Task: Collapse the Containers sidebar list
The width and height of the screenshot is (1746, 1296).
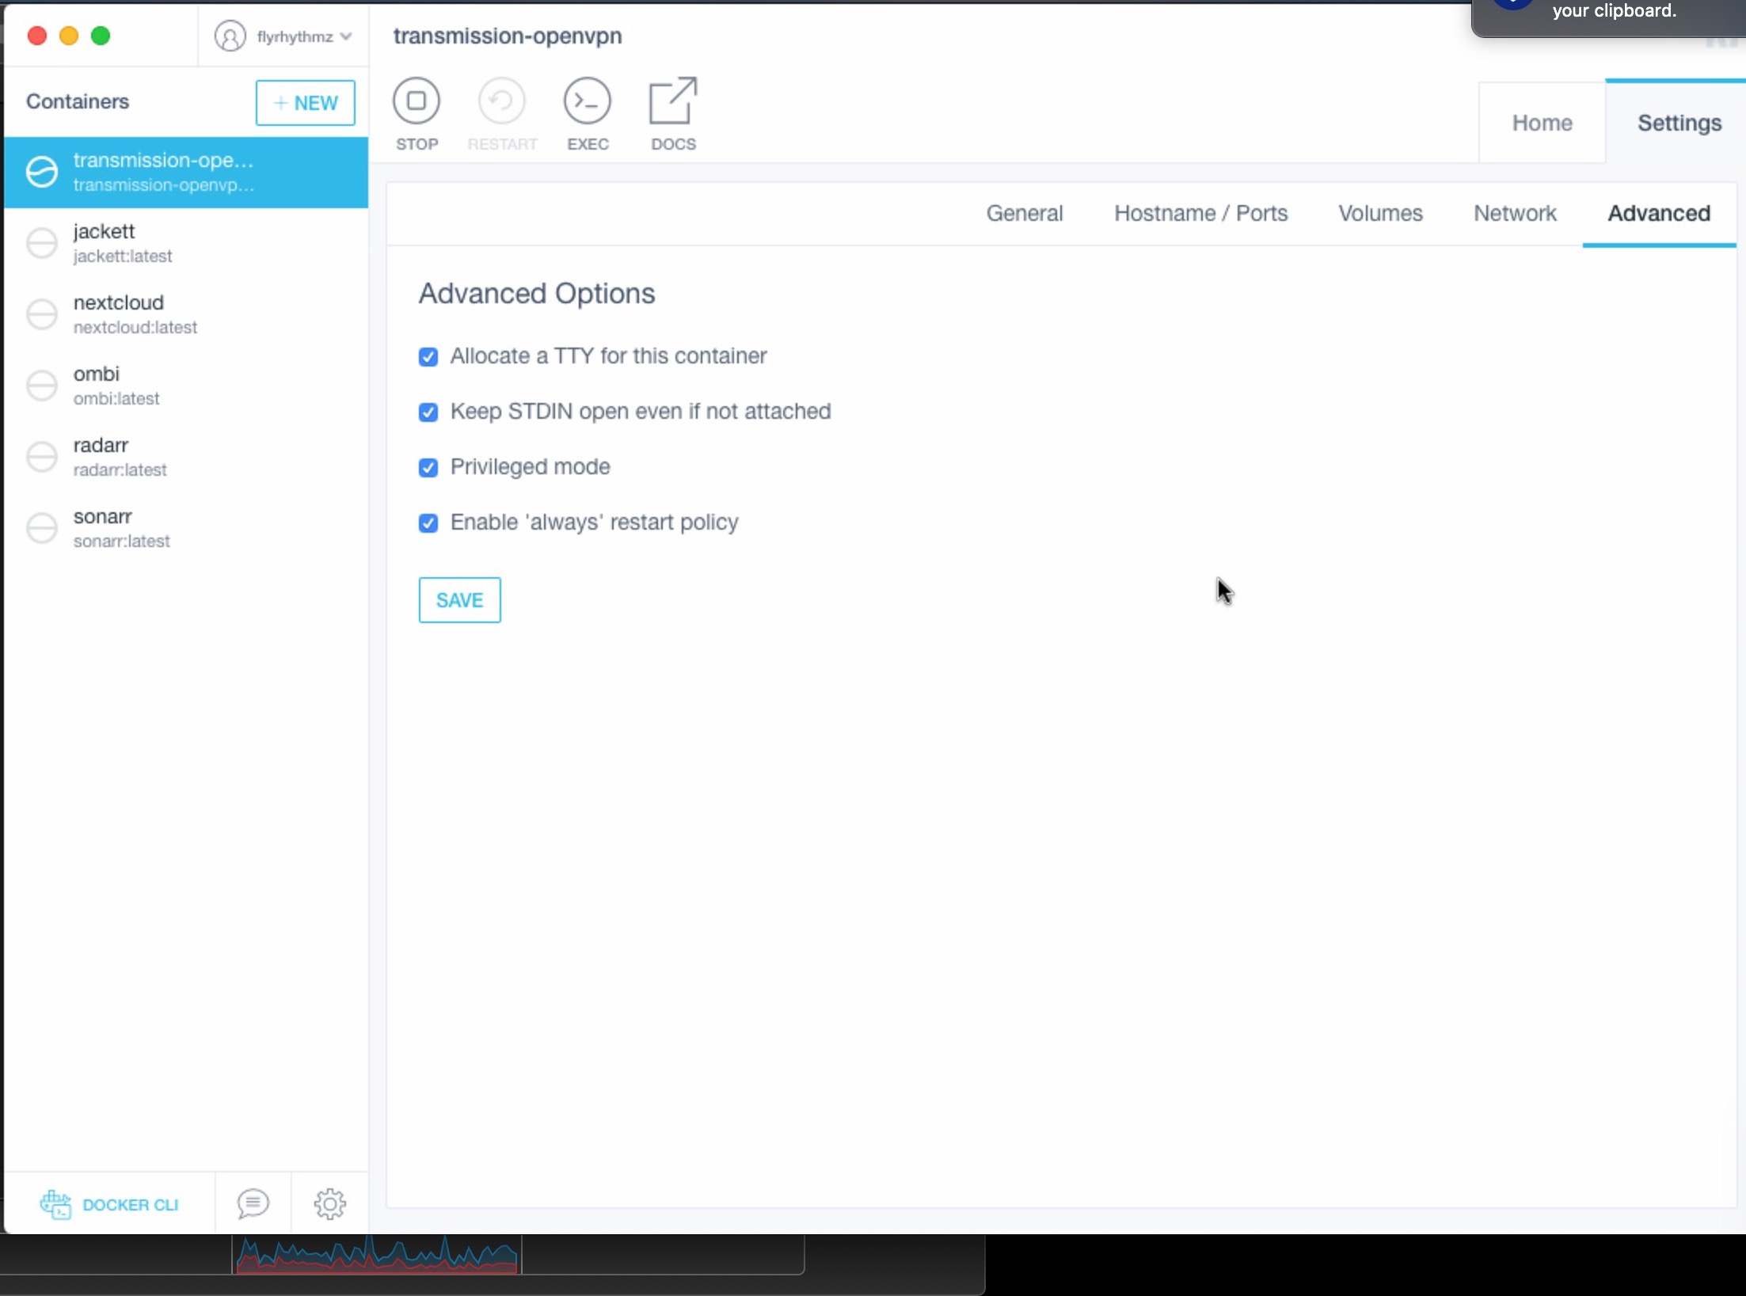Action: pyautogui.click(x=77, y=101)
